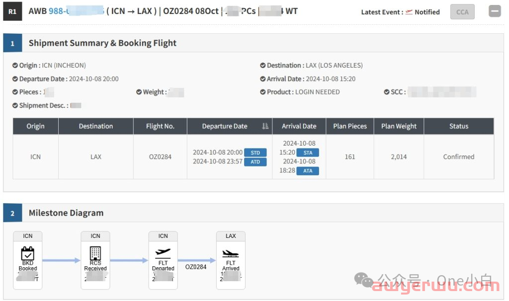
Task: Click actual departure time 2024-10-08 23:57
Action: (x=218, y=161)
